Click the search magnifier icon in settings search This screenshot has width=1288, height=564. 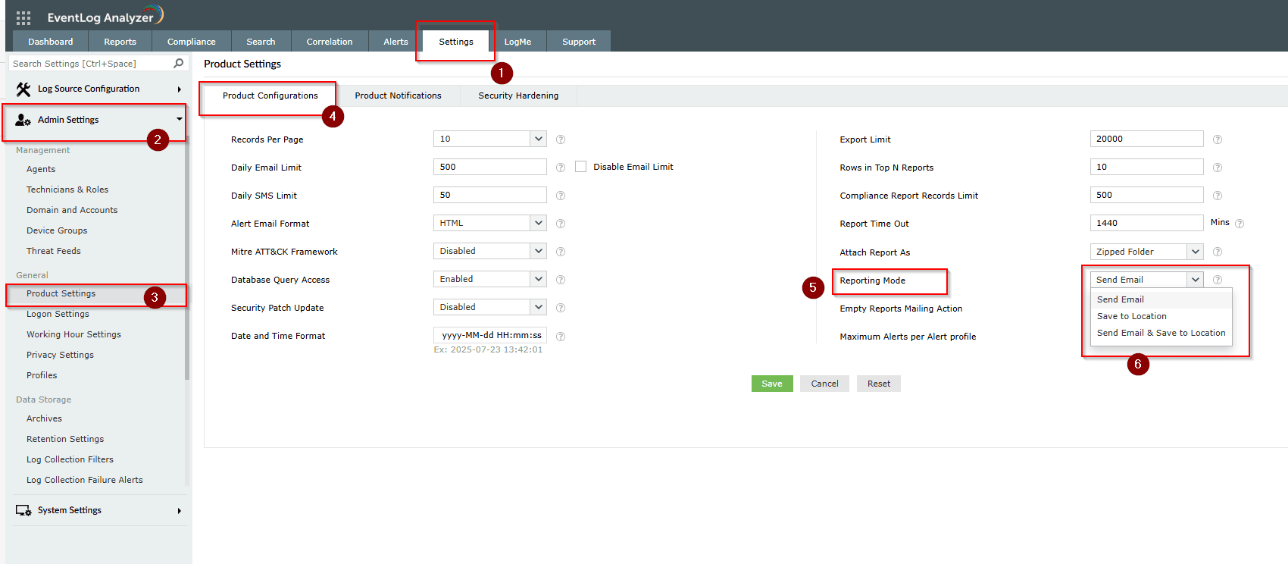point(179,64)
